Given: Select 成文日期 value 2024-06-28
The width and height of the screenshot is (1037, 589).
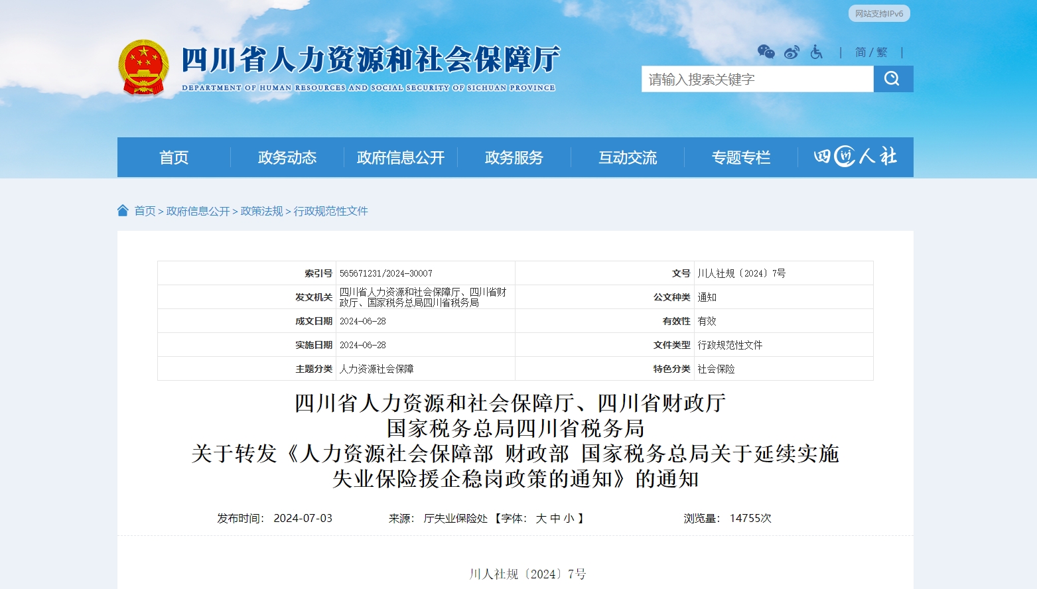Looking at the screenshot, I should point(362,321).
